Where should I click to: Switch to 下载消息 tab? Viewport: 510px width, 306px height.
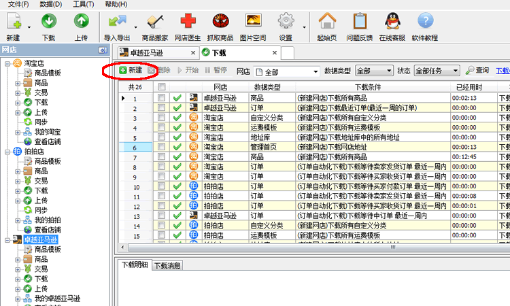[167, 266]
